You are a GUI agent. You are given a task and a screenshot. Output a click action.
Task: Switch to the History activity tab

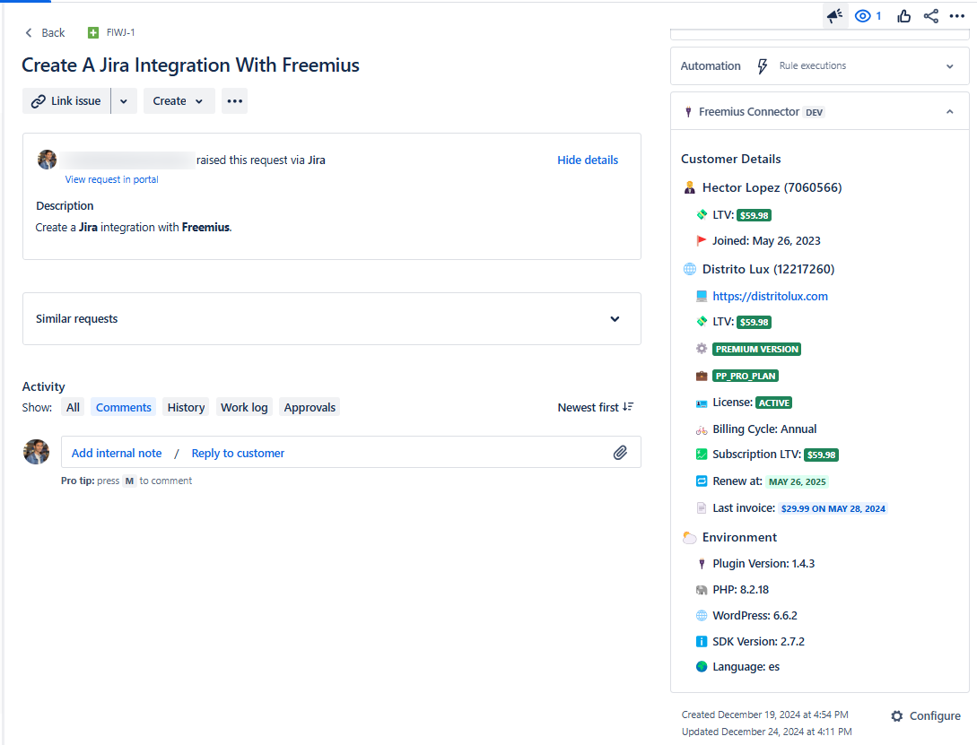pos(186,407)
